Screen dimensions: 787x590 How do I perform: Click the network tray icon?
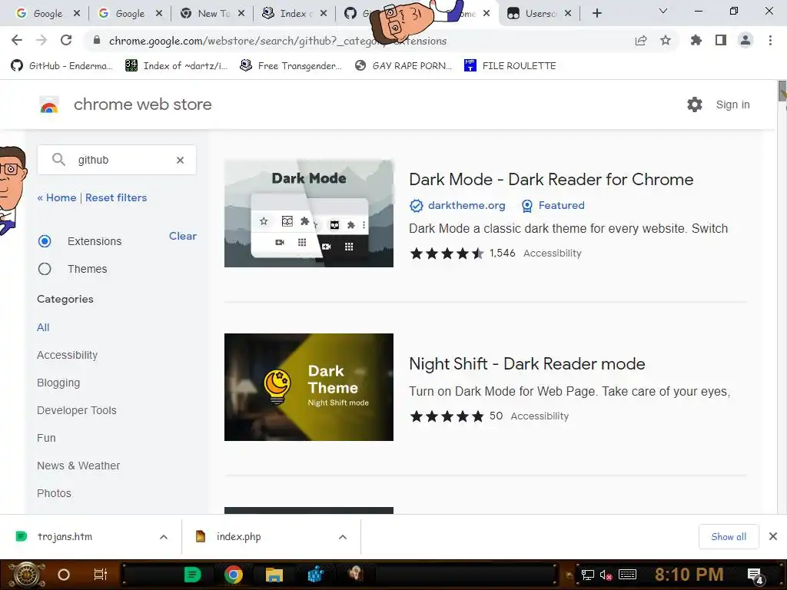(x=587, y=575)
